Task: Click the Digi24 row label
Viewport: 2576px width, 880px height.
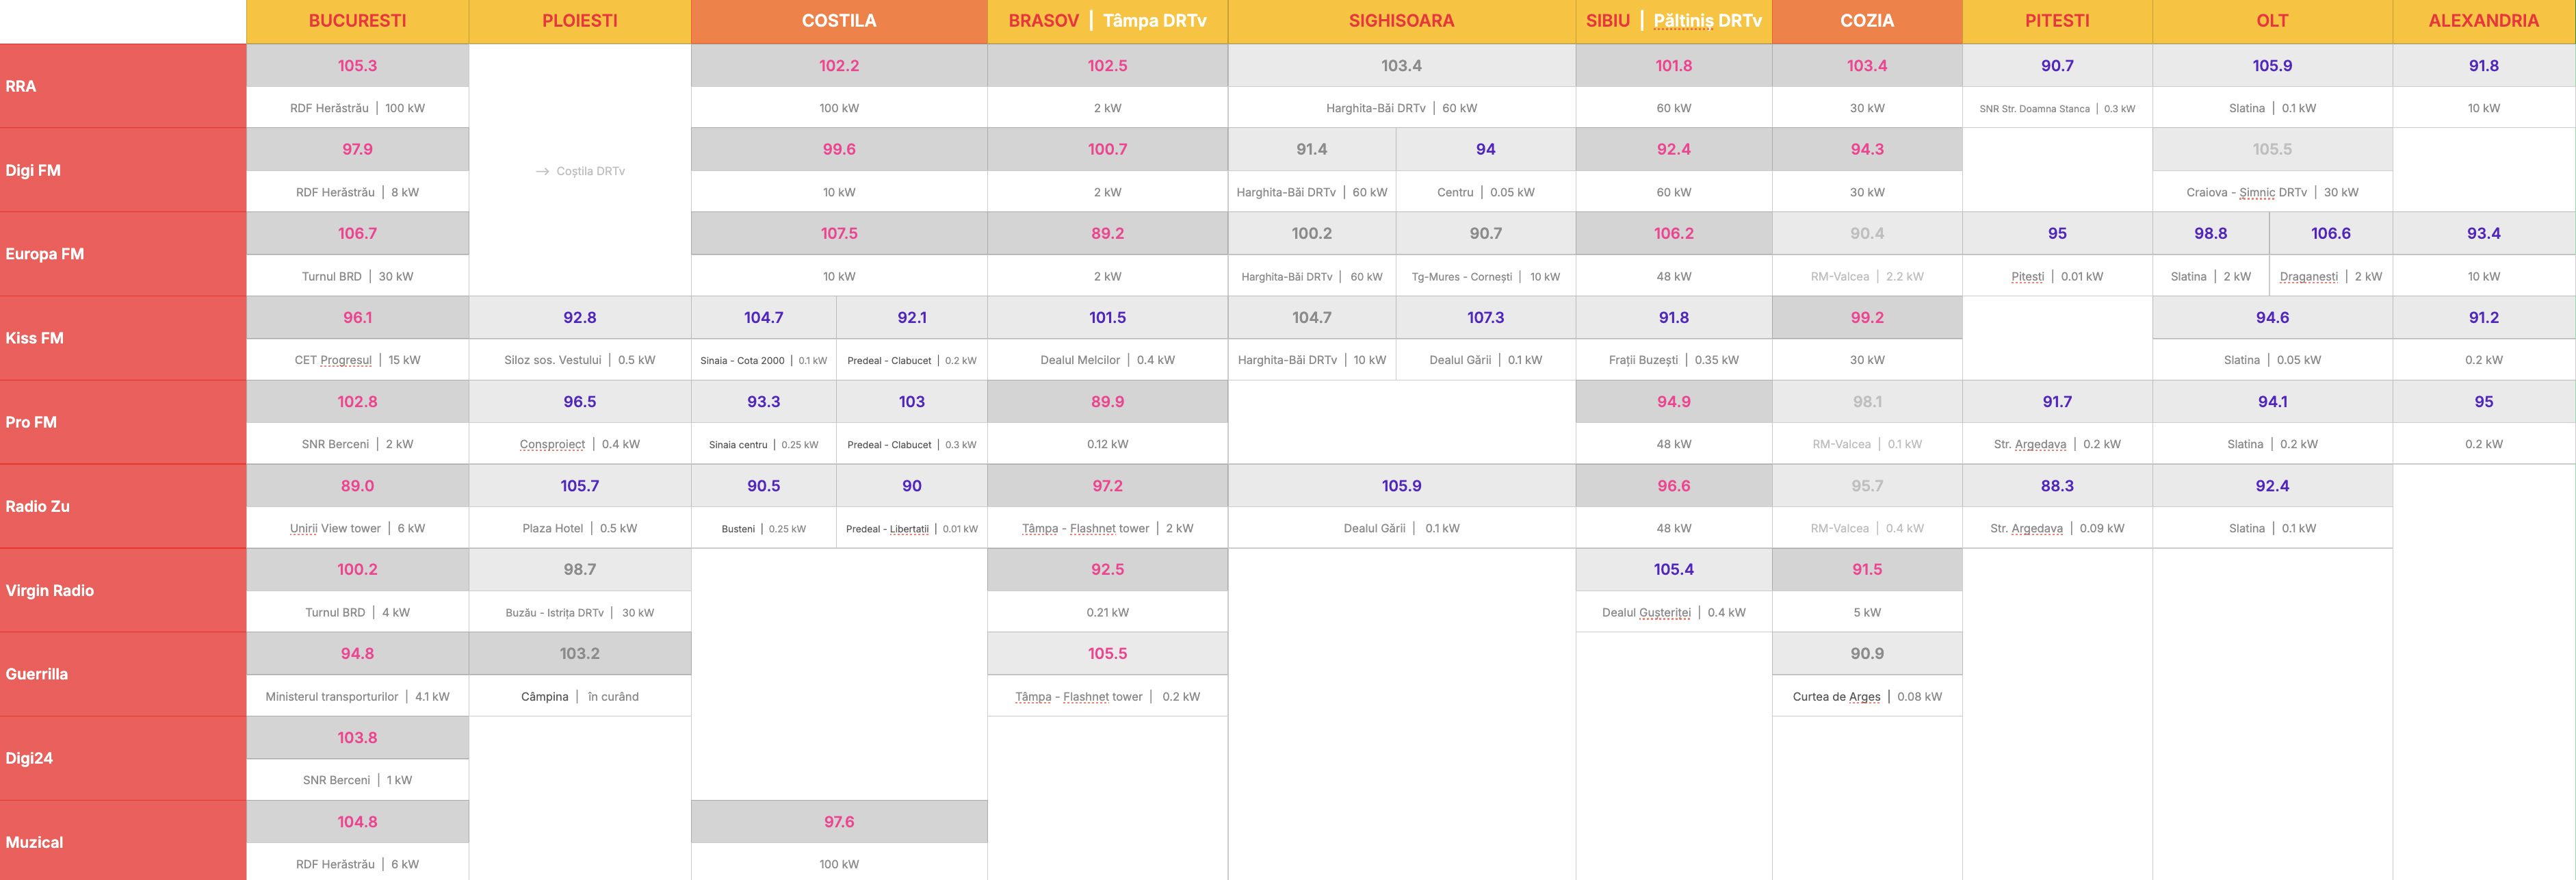Action: pyautogui.click(x=29, y=758)
